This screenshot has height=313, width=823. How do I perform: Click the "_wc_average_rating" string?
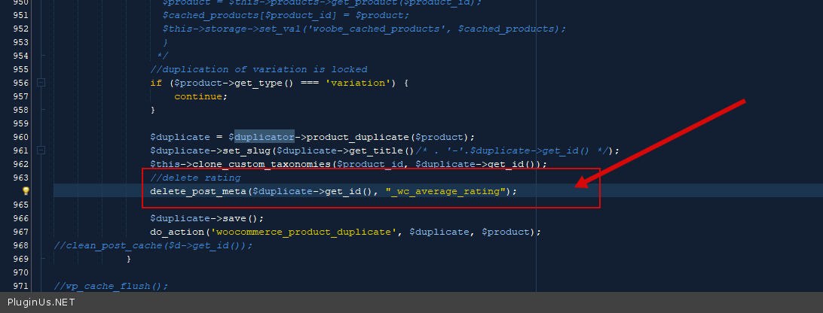point(445,191)
